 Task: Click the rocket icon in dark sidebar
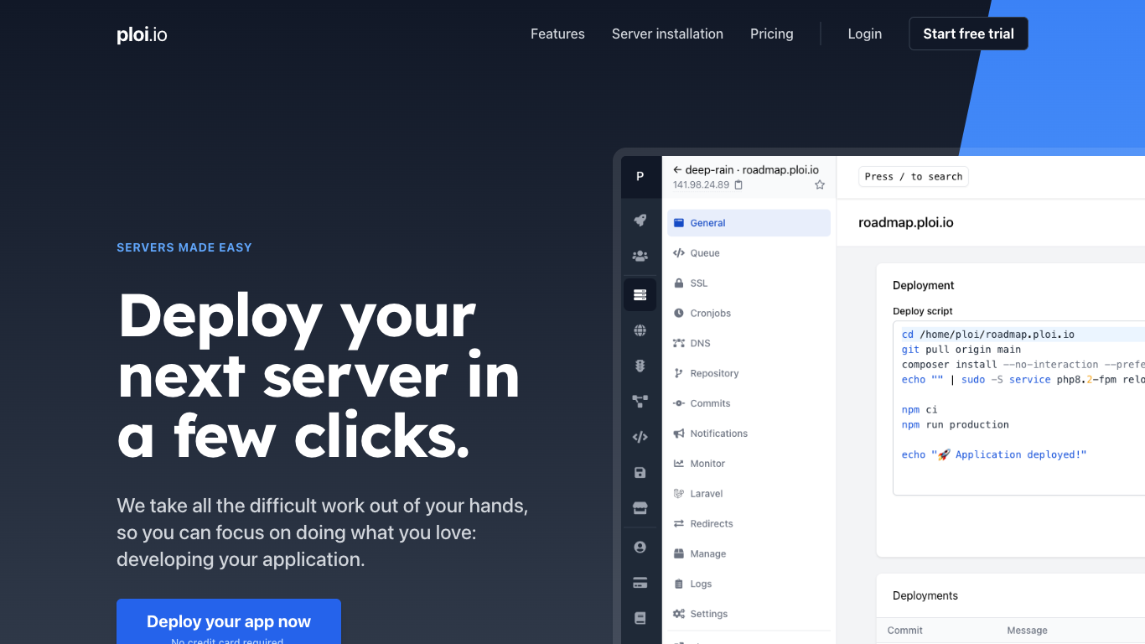(640, 221)
